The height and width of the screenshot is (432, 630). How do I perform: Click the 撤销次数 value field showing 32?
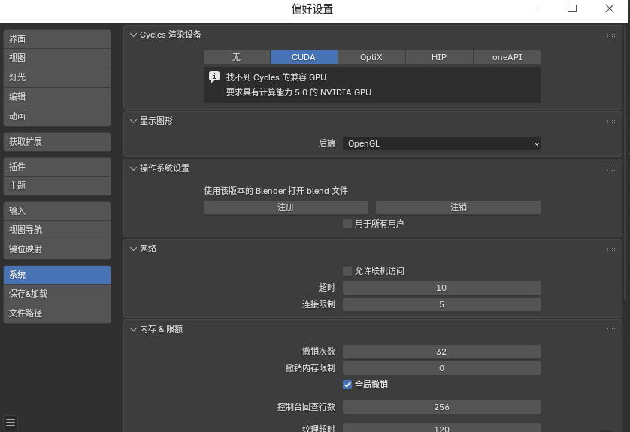pos(441,352)
